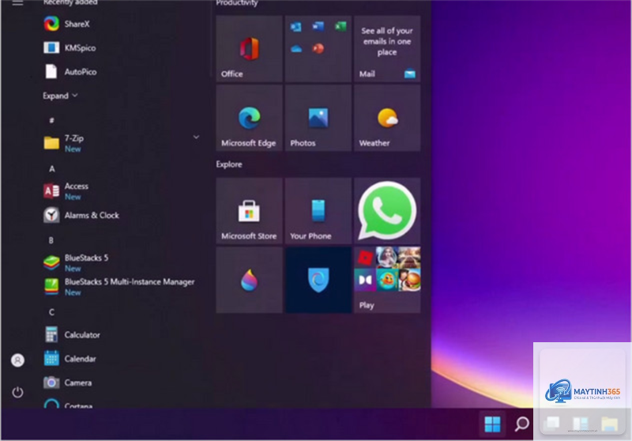Viewport: 632px width, 441px height.
Task: Open the Weather tile
Action: click(387, 118)
